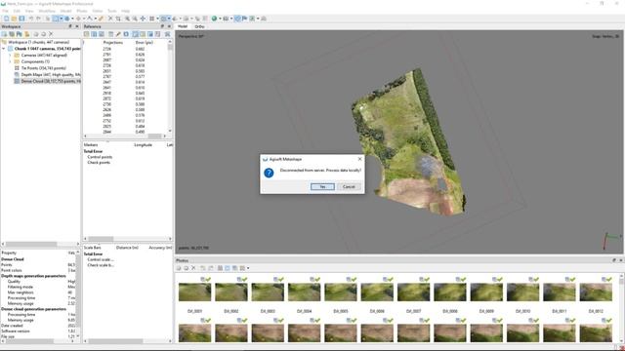Select last thumbnail in top photo row

[596, 292]
